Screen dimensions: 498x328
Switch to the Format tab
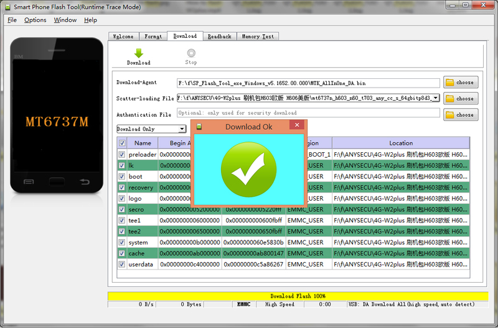click(153, 37)
